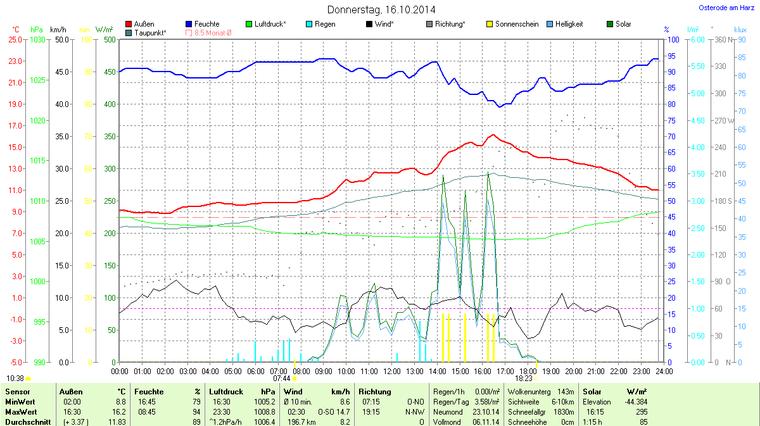The image size is (760, 426).
Task: Click the Donnerstag, 16.10.2014 chart title
Action: click(x=381, y=9)
